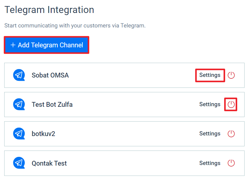Screen dimensions: 250x181
Task: Toggle the power icon for Sobat OMSA
Action: 231,75
